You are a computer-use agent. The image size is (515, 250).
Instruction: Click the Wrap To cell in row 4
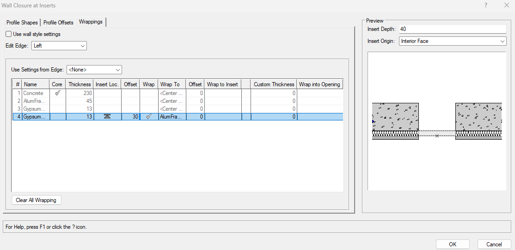(x=172, y=117)
